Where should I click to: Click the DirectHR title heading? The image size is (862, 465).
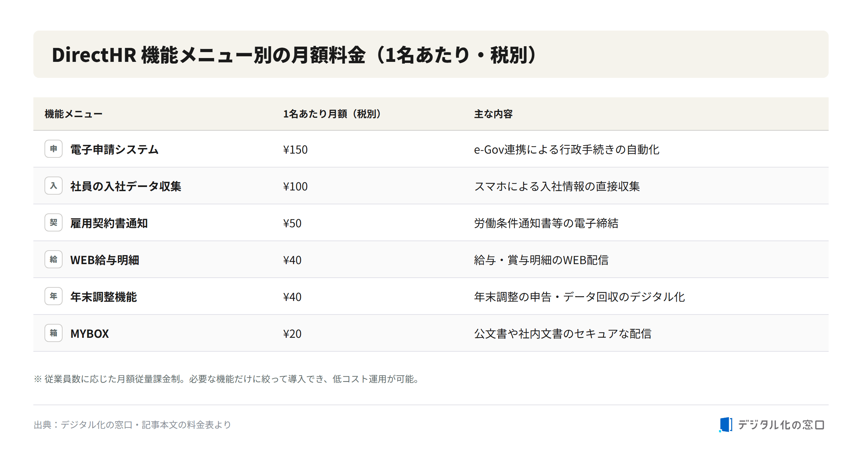(294, 55)
